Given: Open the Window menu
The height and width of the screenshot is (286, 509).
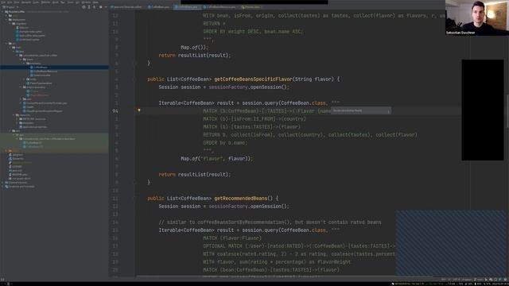Looking at the screenshot, I should 86,2.
